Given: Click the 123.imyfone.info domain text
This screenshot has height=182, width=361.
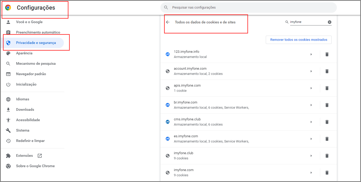Looking at the screenshot, I should click(x=187, y=52).
